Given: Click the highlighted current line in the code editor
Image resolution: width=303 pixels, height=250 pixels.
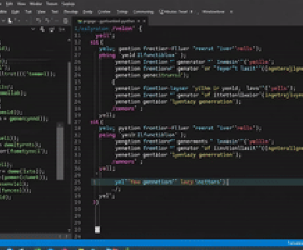Looking at the screenshot, I should 197,182.
